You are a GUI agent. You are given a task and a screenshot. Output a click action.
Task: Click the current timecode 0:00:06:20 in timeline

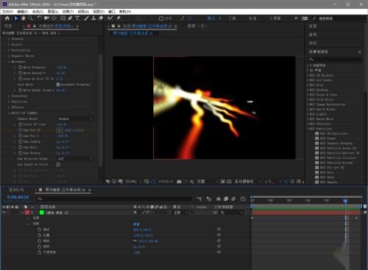[18, 197]
